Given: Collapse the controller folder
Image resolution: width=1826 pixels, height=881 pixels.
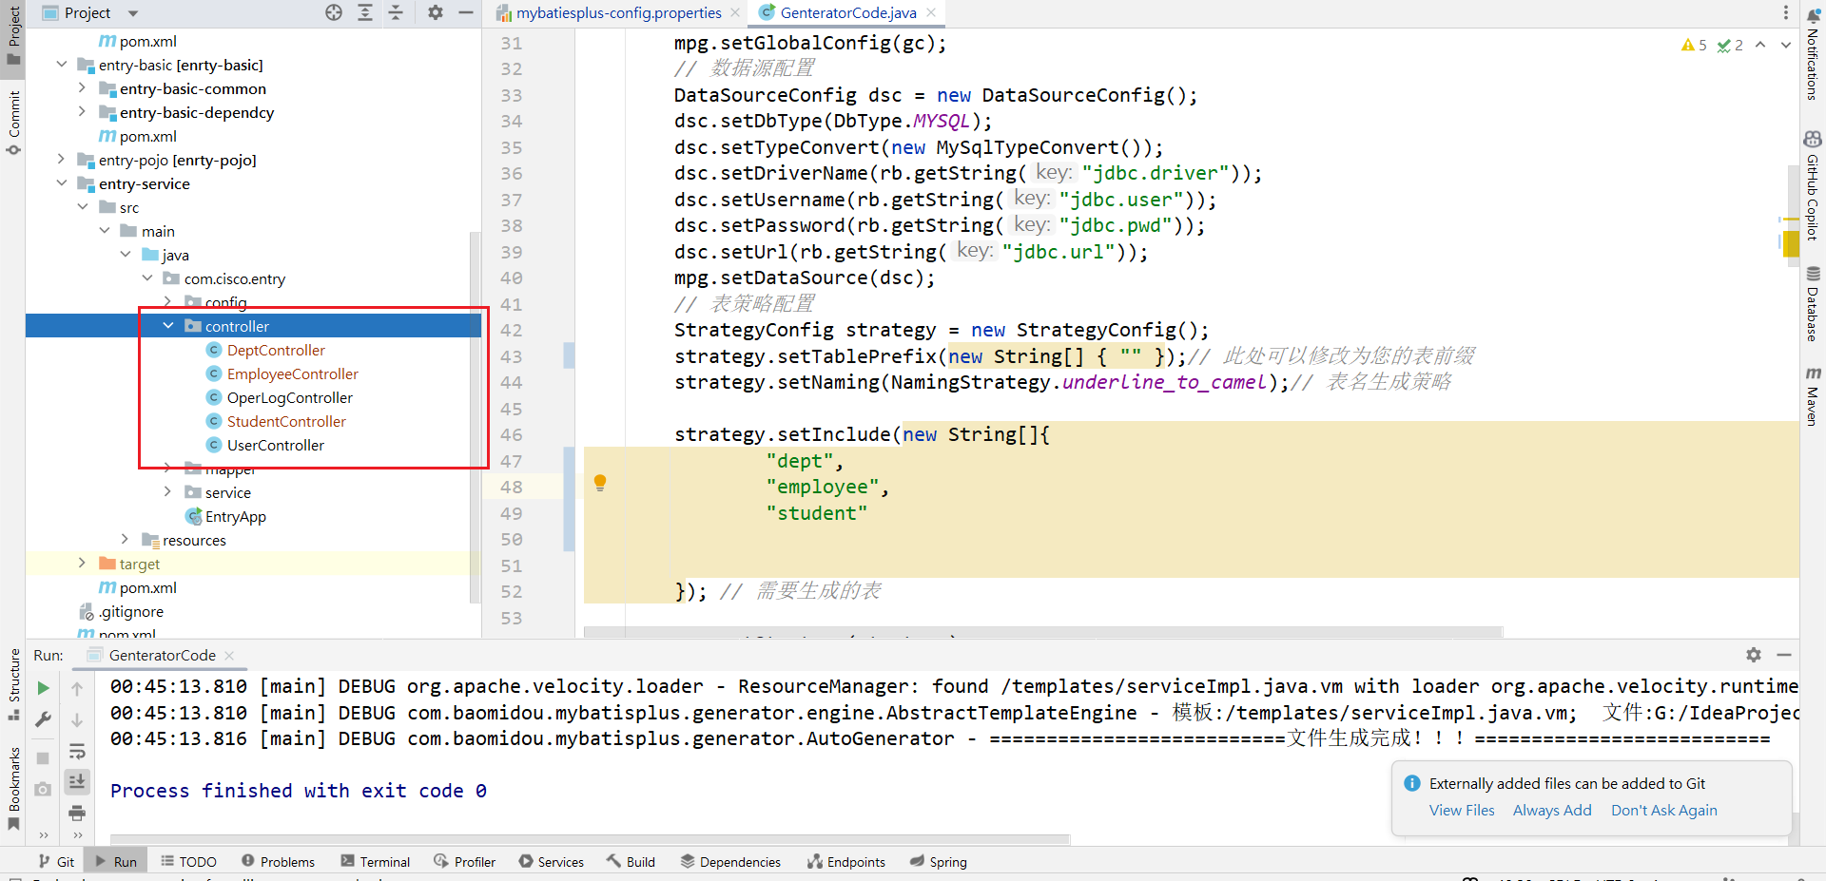Looking at the screenshot, I should (x=168, y=325).
